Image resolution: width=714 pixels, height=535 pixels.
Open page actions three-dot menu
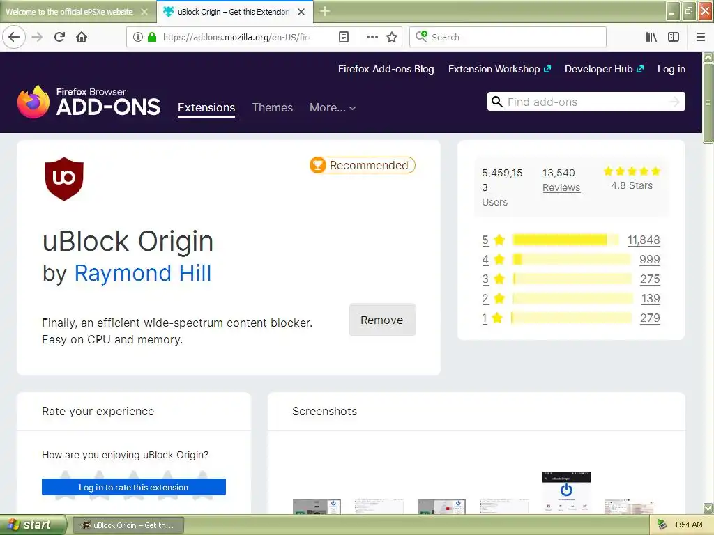pos(372,37)
